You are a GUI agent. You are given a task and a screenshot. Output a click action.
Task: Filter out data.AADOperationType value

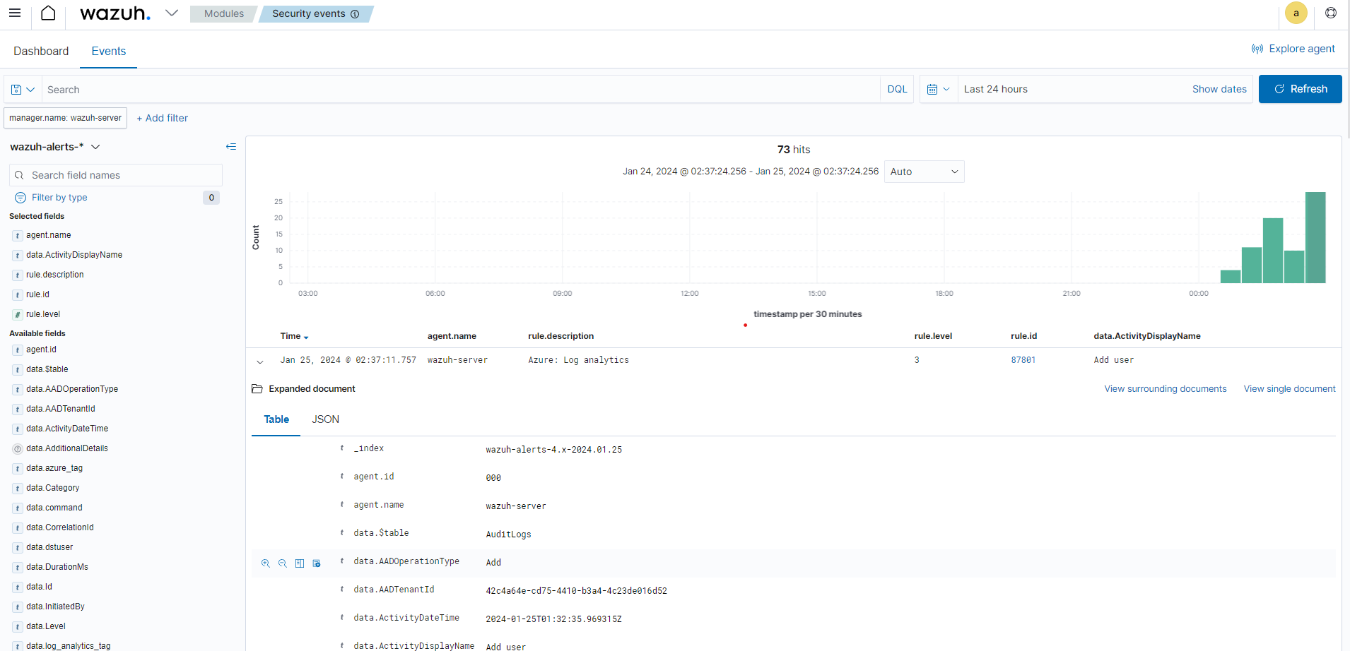click(283, 563)
